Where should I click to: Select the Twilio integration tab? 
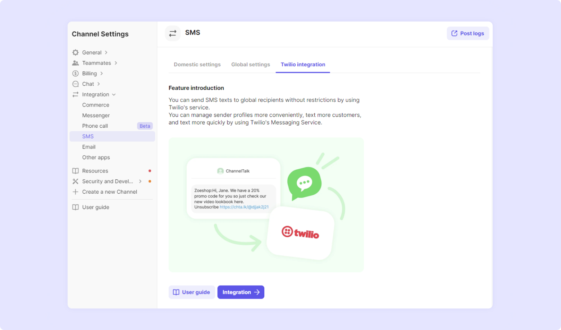point(303,65)
